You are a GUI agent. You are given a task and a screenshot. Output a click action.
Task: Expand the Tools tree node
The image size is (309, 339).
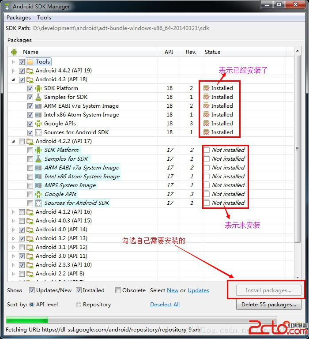[13, 62]
